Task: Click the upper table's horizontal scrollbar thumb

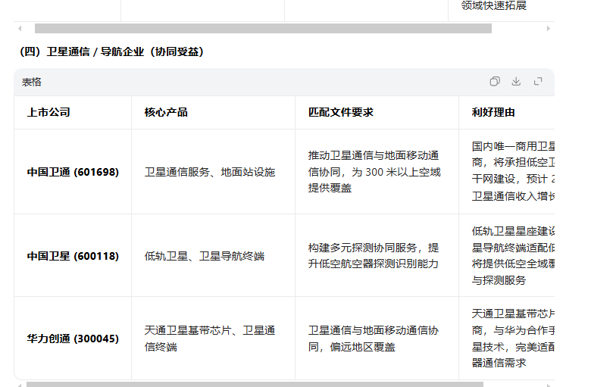Action: click(263, 28)
